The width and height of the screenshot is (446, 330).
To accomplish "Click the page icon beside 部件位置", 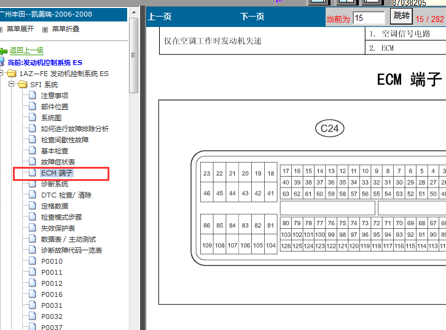I will tap(33, 106).
